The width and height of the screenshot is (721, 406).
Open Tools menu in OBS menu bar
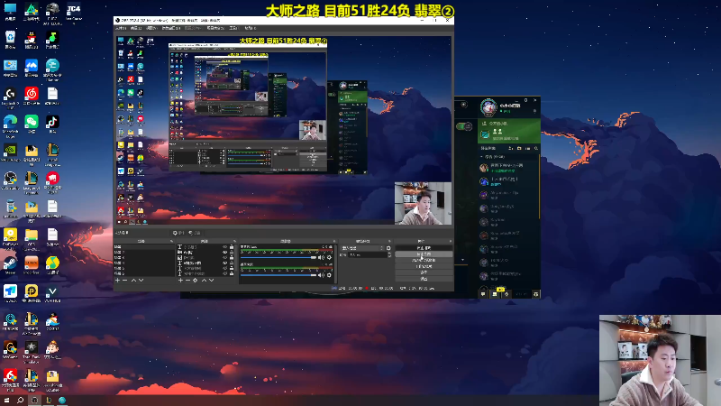233,28
